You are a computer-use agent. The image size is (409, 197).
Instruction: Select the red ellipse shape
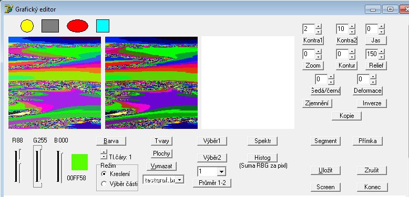(x=77, y=26)
